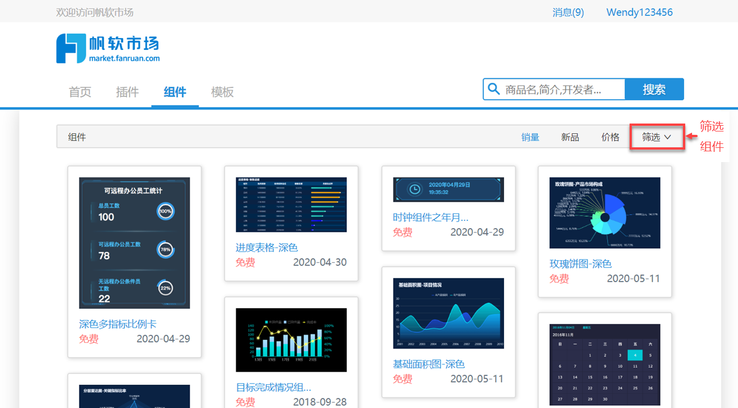Open the 分组雷达图 component thumbnail
The image size is (738, 408).
point(135,396)
